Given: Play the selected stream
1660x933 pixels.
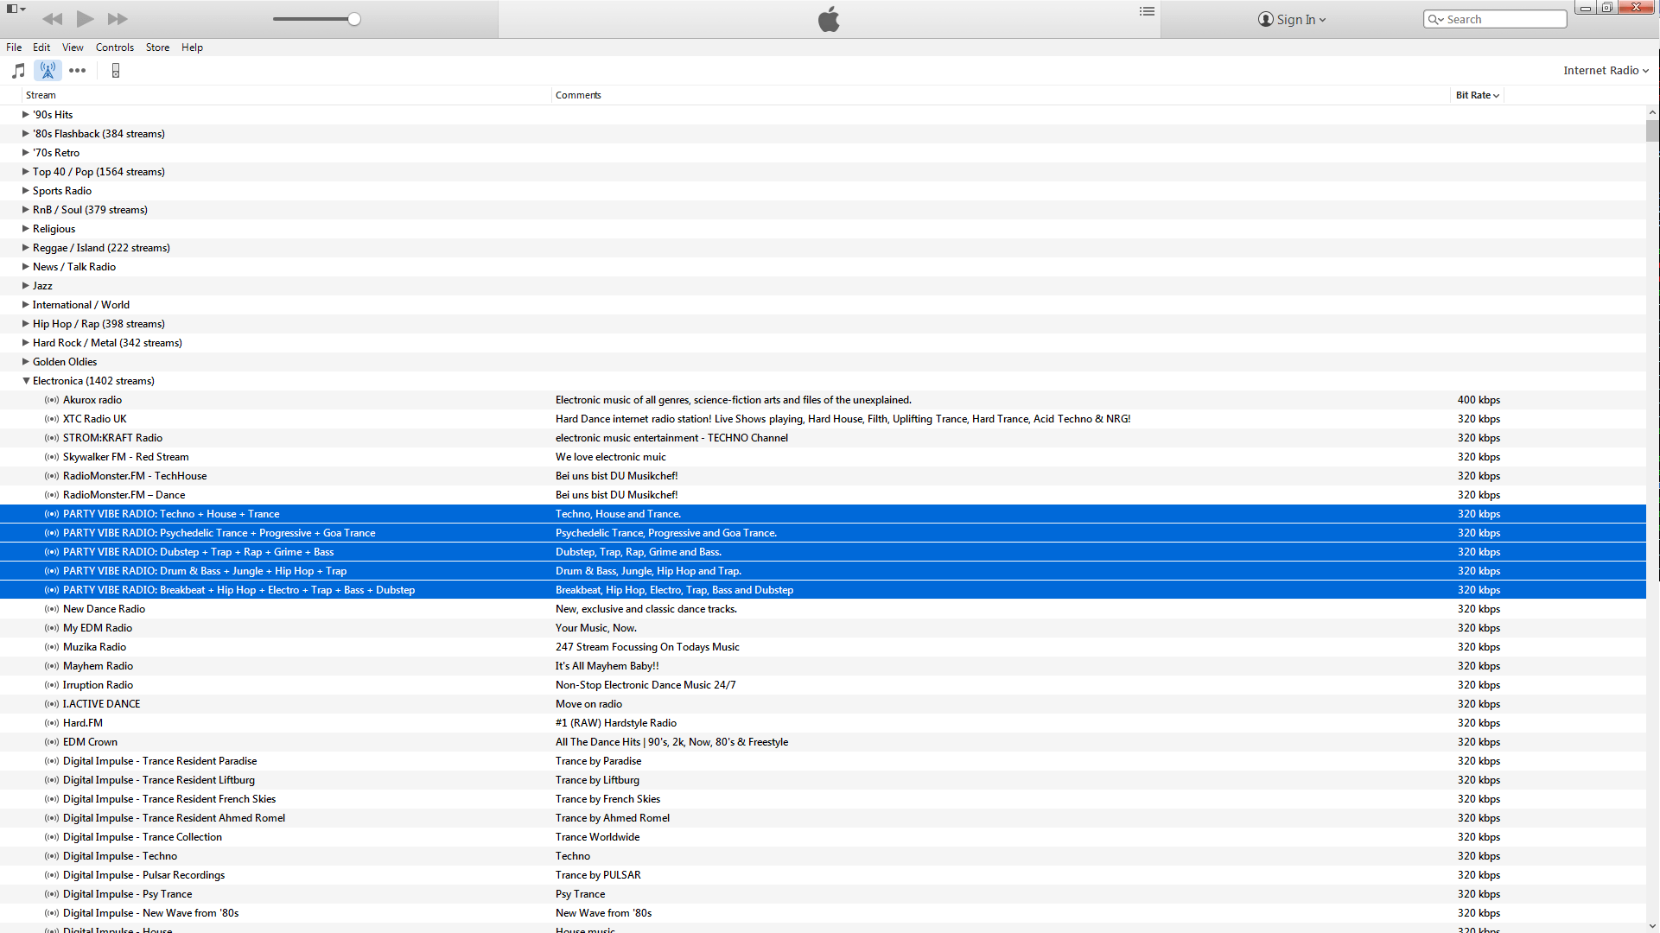Looking at the screenshot, I should (x=85, y=18).
